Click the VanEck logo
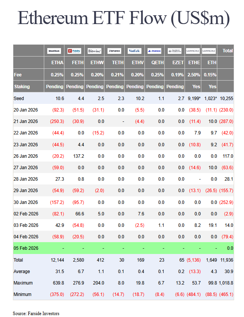The height and width of the screenshot is (317, 244). tap(135, 51)
